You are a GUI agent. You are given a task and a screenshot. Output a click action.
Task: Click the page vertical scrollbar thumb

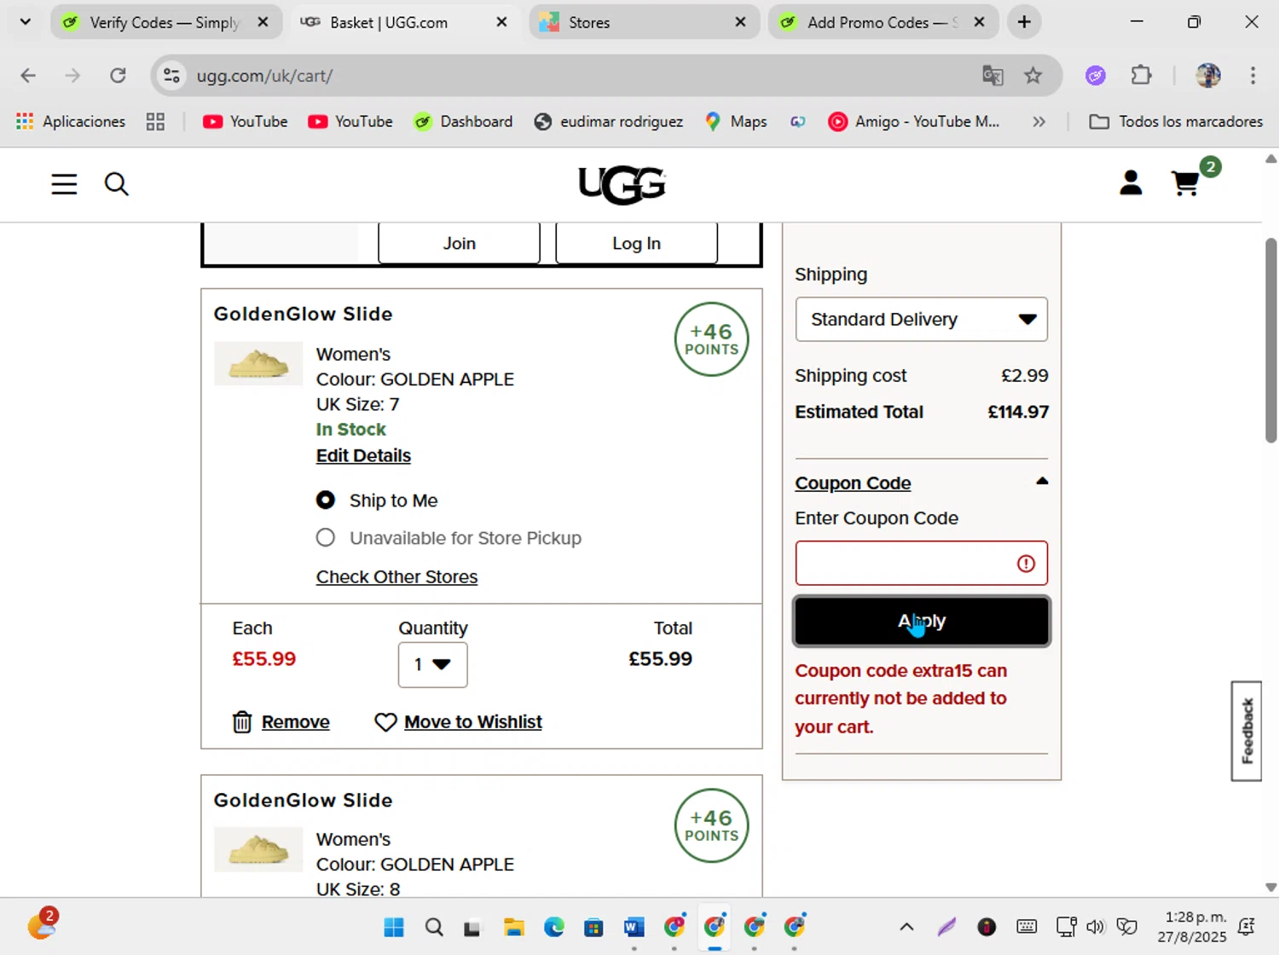[x=1270, y=340]
